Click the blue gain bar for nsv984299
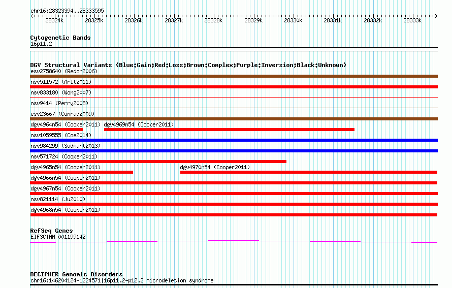Image resolution: width=452 pixels, height=288 pixels. [x=234, y=151]
